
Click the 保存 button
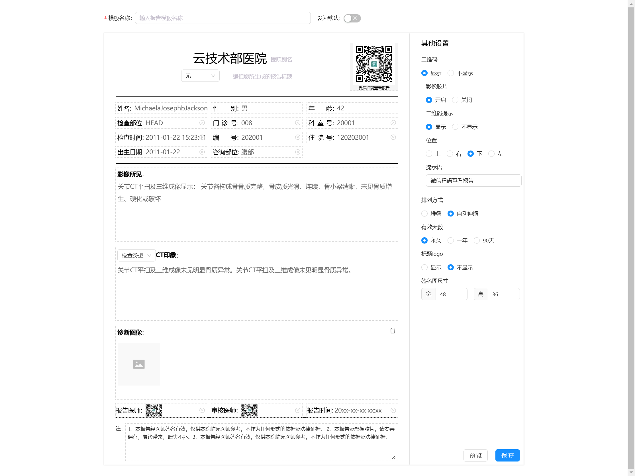[507, 455]
